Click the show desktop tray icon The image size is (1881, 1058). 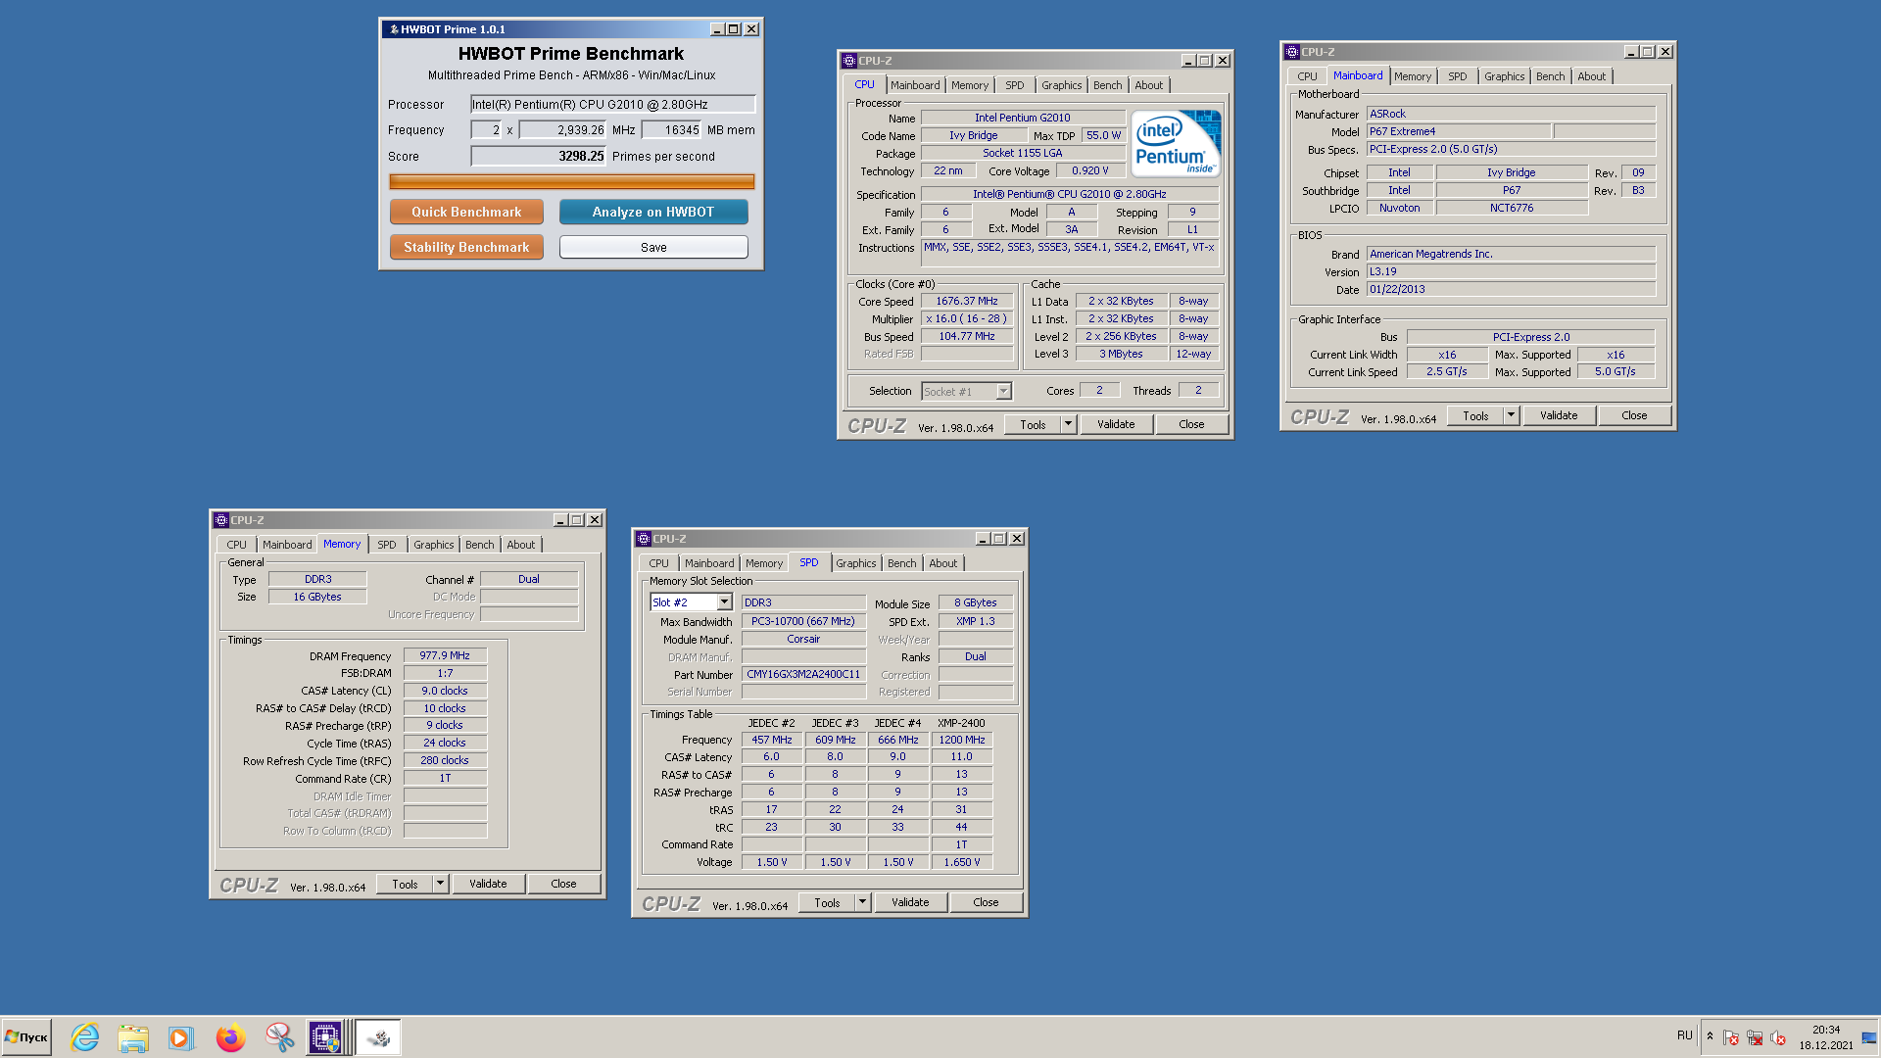[x=1869, y=1037]
